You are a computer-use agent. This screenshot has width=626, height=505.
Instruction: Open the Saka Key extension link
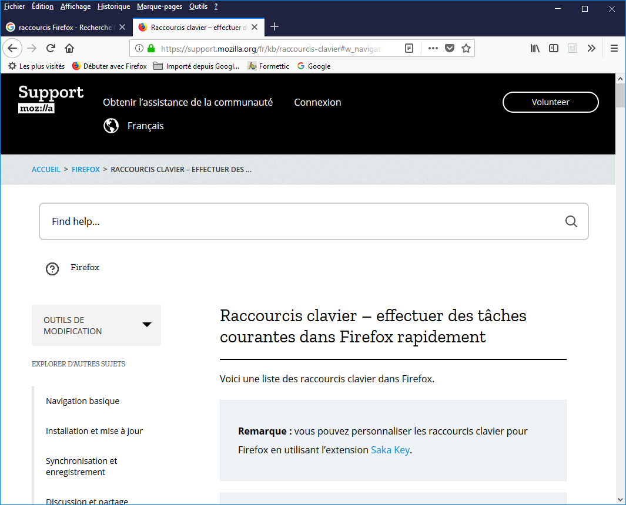(390, 450)
